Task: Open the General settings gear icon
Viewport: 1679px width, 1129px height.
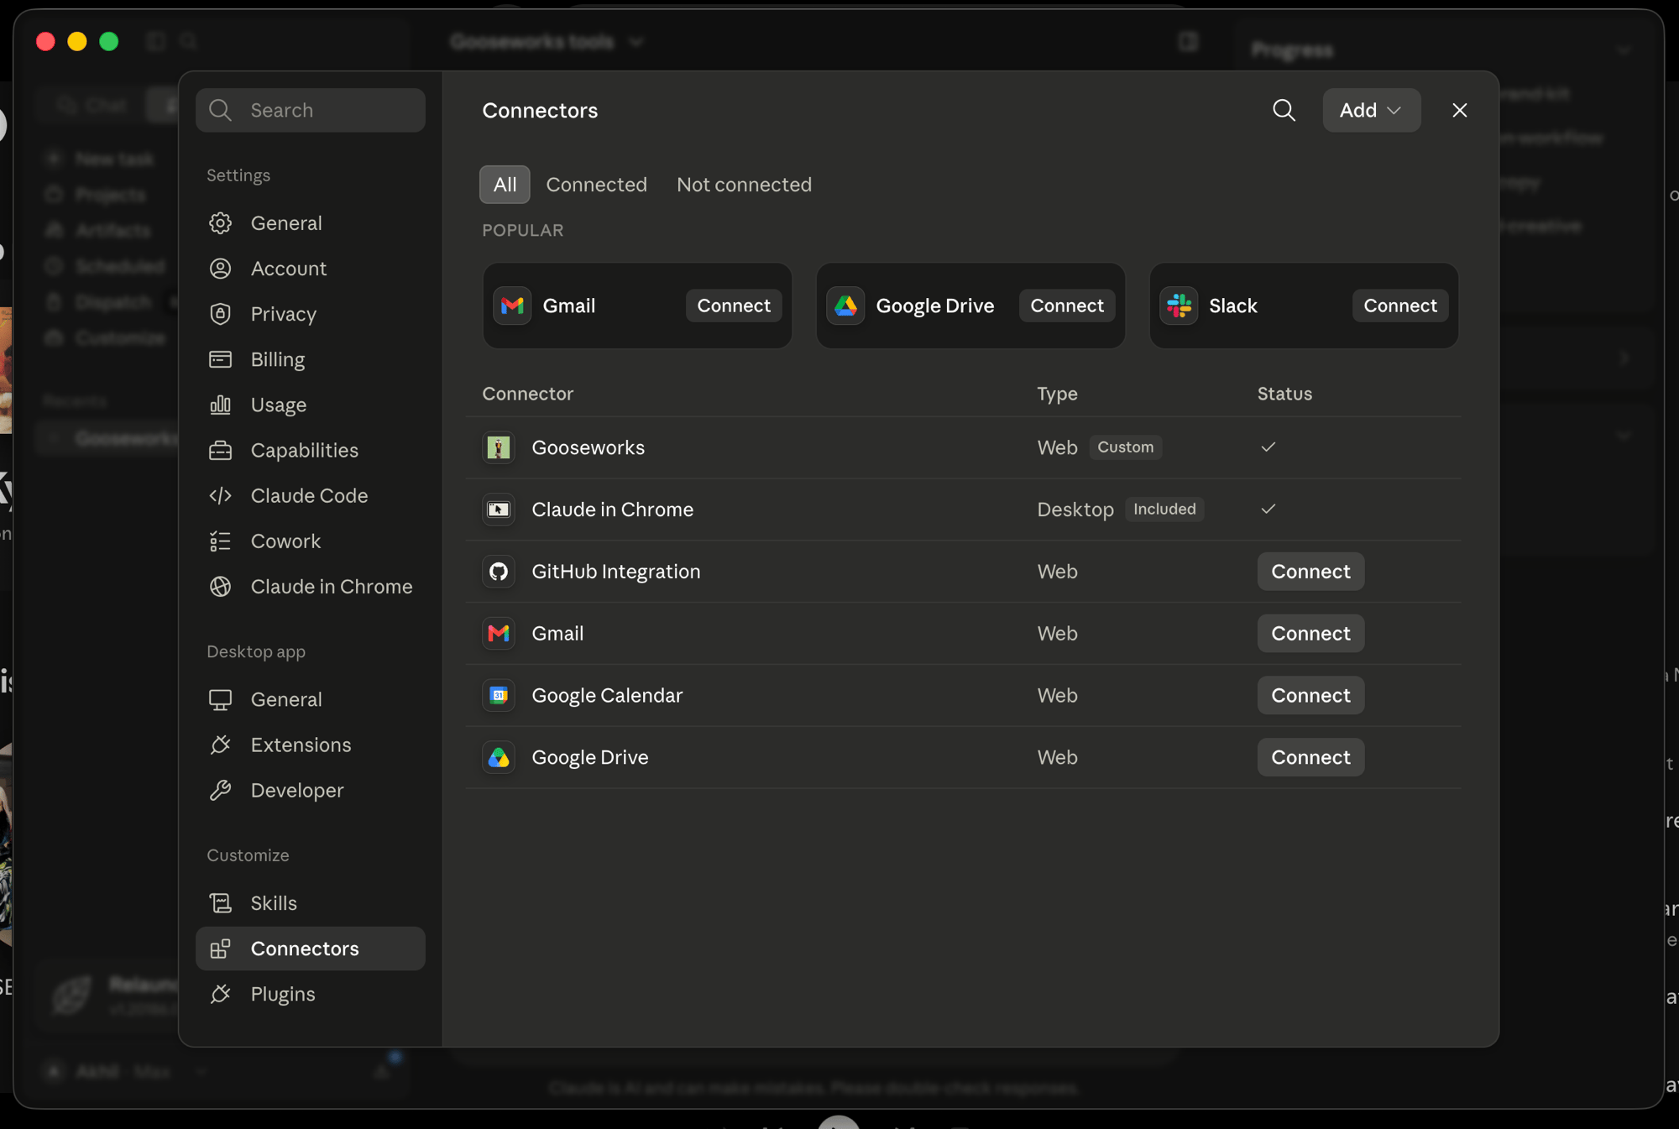Action: (x=220, y=223)
